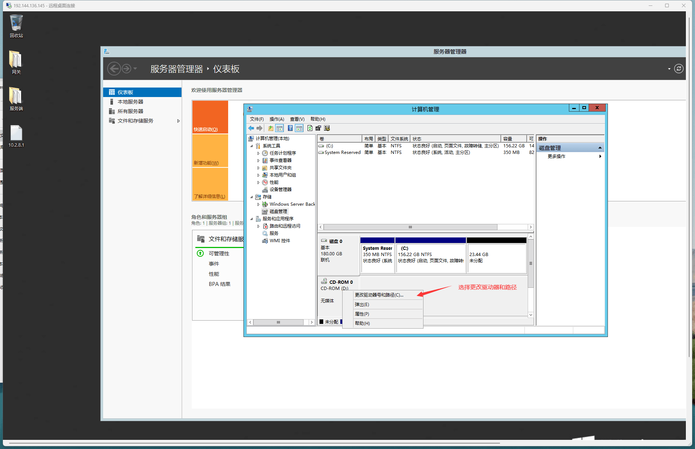This screenshot has height=449, width=695.
Task: Collapse the 存储 tree node
Action: (251, 197)
